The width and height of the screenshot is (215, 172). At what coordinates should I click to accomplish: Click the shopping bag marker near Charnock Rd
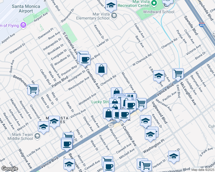tap(101, 70)
